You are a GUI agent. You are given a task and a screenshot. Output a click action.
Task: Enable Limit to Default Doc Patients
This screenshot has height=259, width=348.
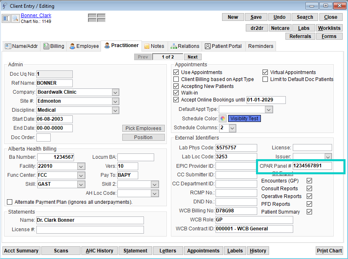click(x=265, y=79)
